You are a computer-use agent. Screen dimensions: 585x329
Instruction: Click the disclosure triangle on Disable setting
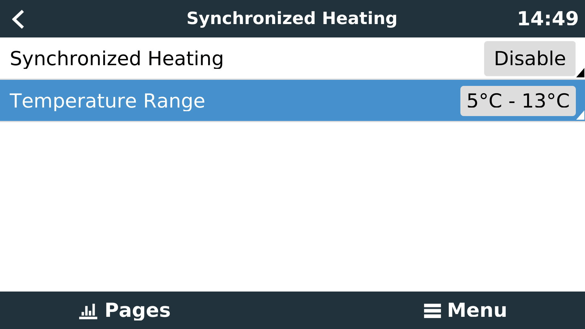coord(580,73)
